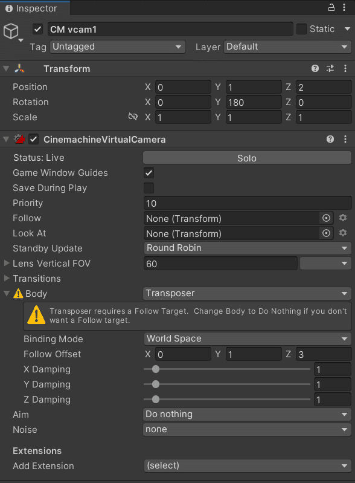Open gear menu beside Look At field
The width and height of the screenshot is (355, 483).
click(343, 233)
